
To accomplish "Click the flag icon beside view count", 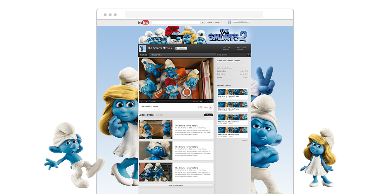I will (x=211, y=107).
